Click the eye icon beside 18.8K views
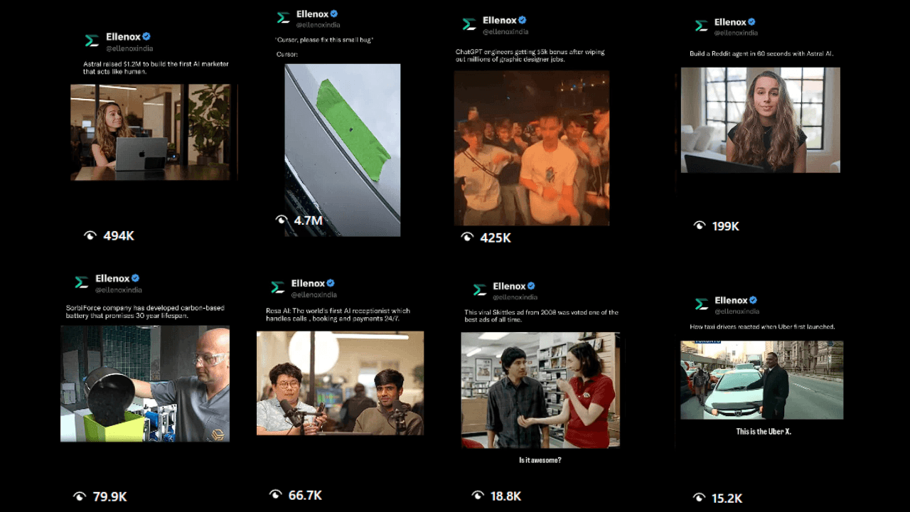Viewport: 910px width, 512px height. [478, 496]
